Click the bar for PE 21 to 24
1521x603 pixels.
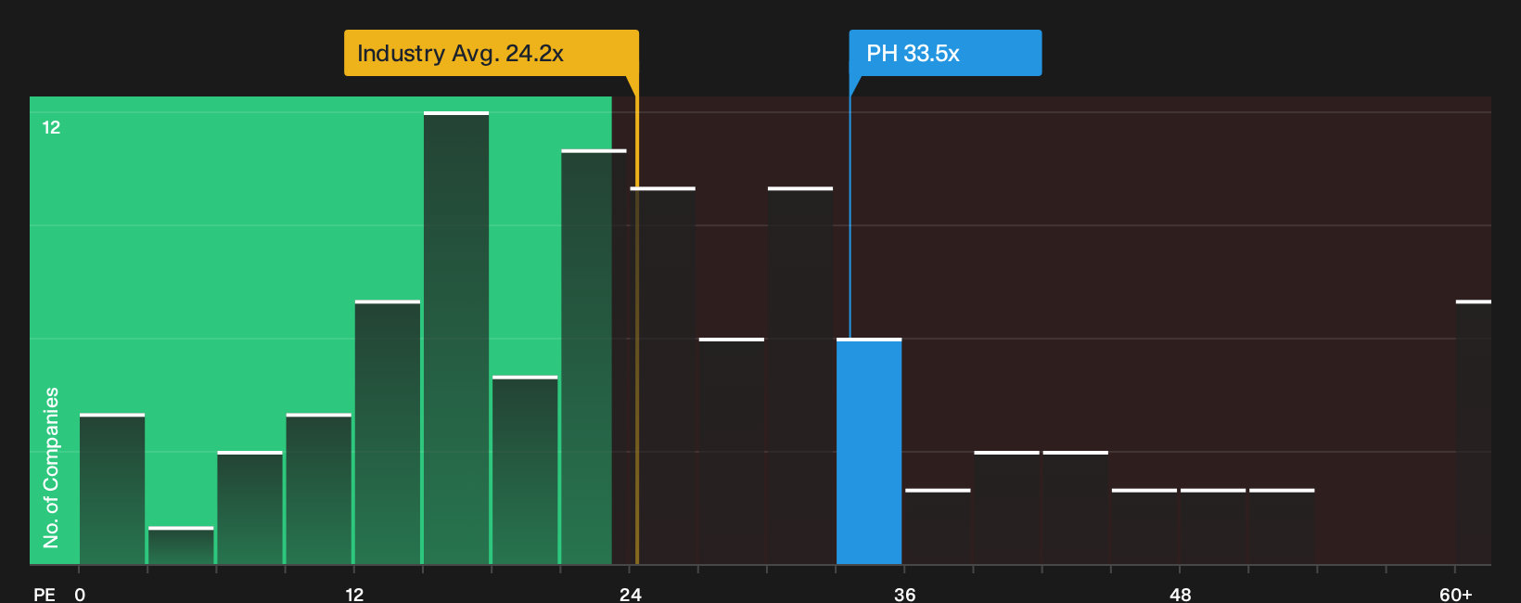pyautogui.click(x=594, y=357)
